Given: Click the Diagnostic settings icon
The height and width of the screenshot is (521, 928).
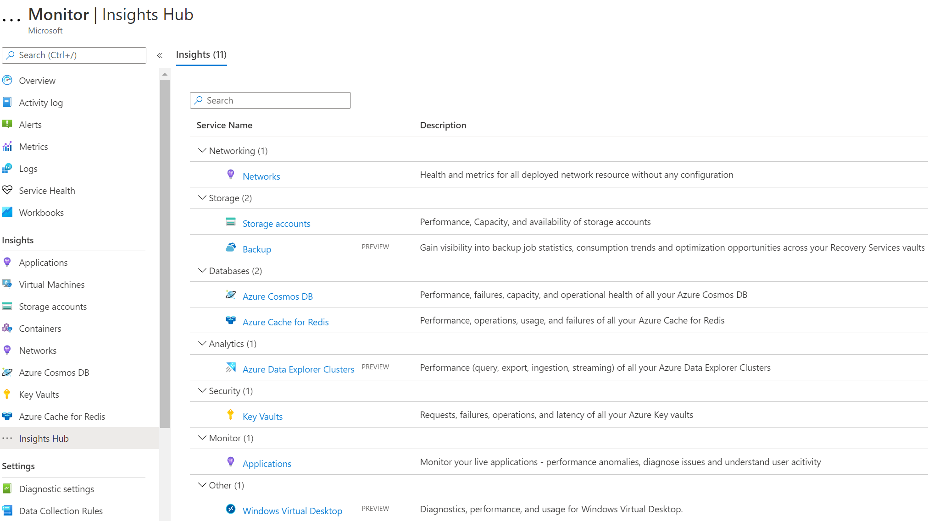Looking at the screenshot, I should 7,489.
